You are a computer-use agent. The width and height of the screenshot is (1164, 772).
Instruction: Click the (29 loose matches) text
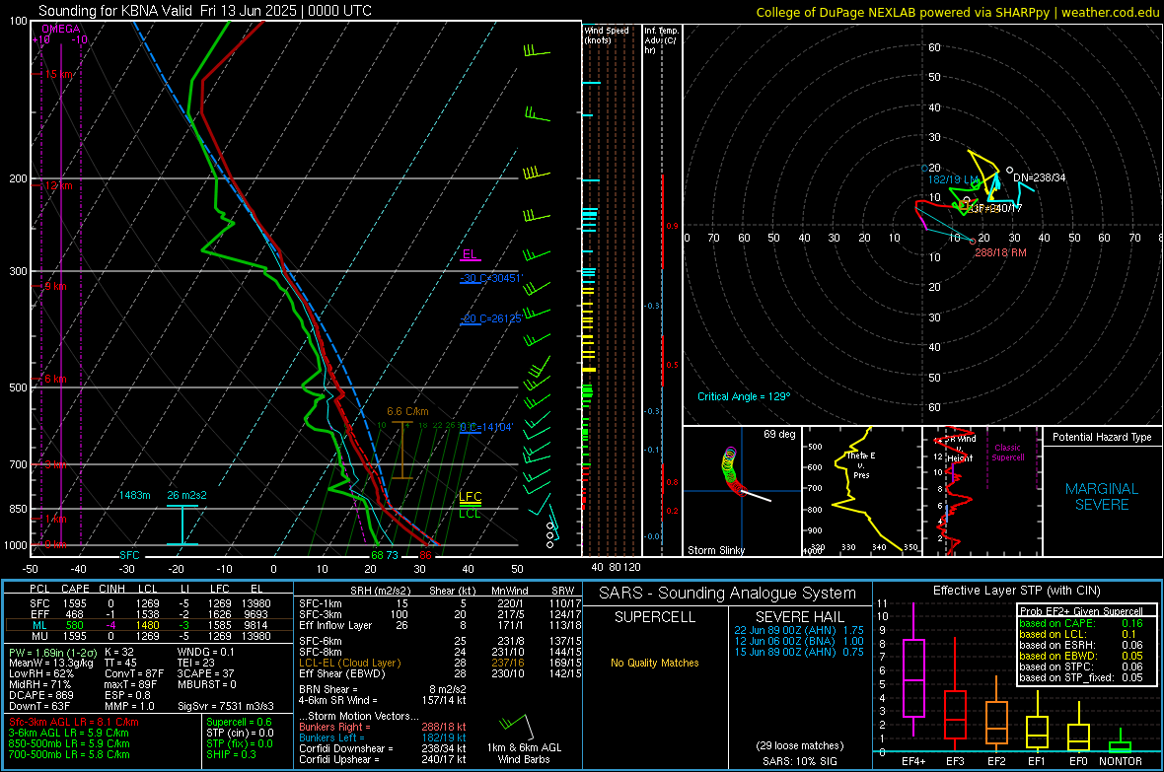[799, 746]
